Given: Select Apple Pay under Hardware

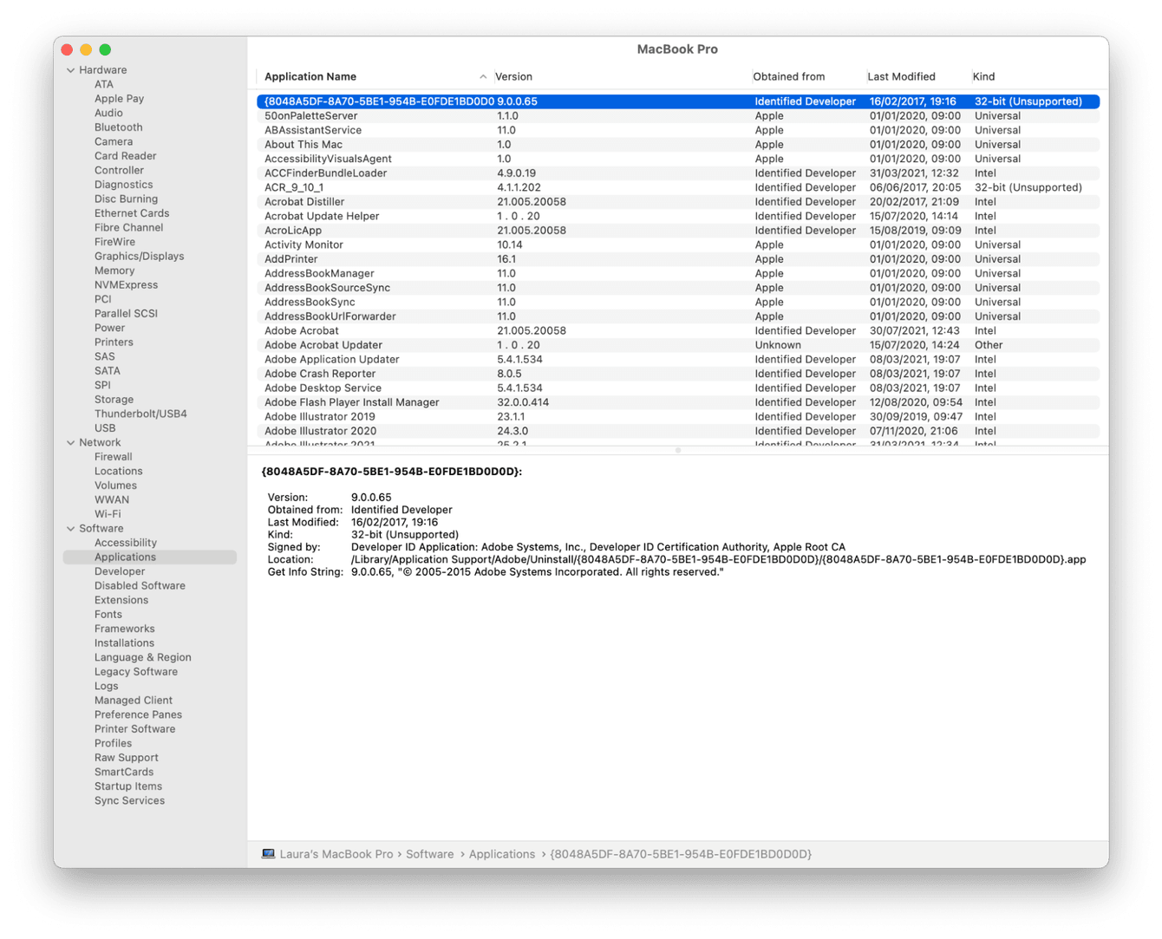Looking at the screenshot, I should 119,99.
